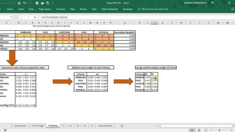235x132 pixels.
Task: Select the Criterias sheet tab
Action: [53, 126]
